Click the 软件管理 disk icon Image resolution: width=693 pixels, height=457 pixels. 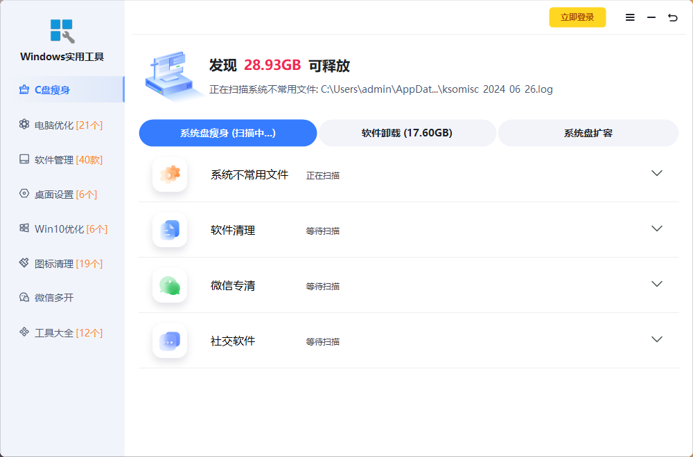pos(24,159)
